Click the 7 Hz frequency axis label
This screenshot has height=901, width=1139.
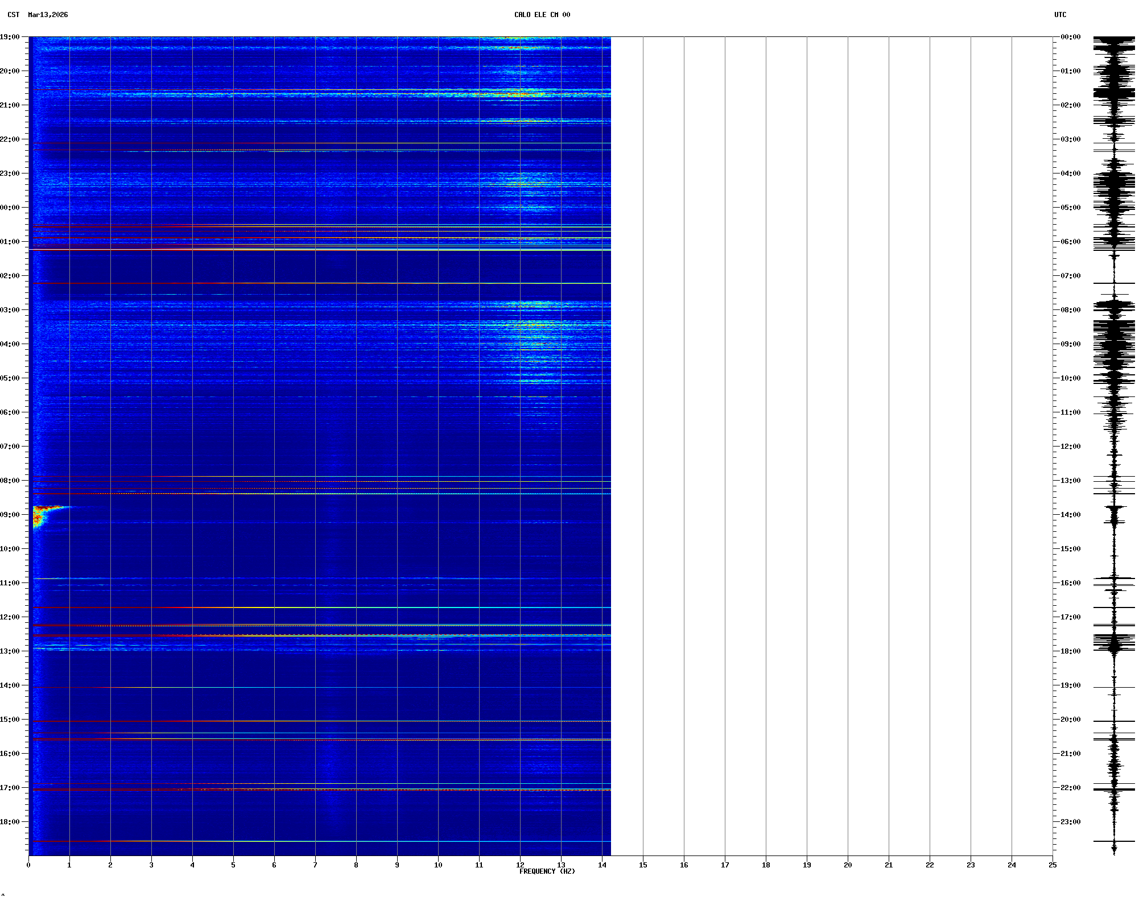[x=315, y=865]
